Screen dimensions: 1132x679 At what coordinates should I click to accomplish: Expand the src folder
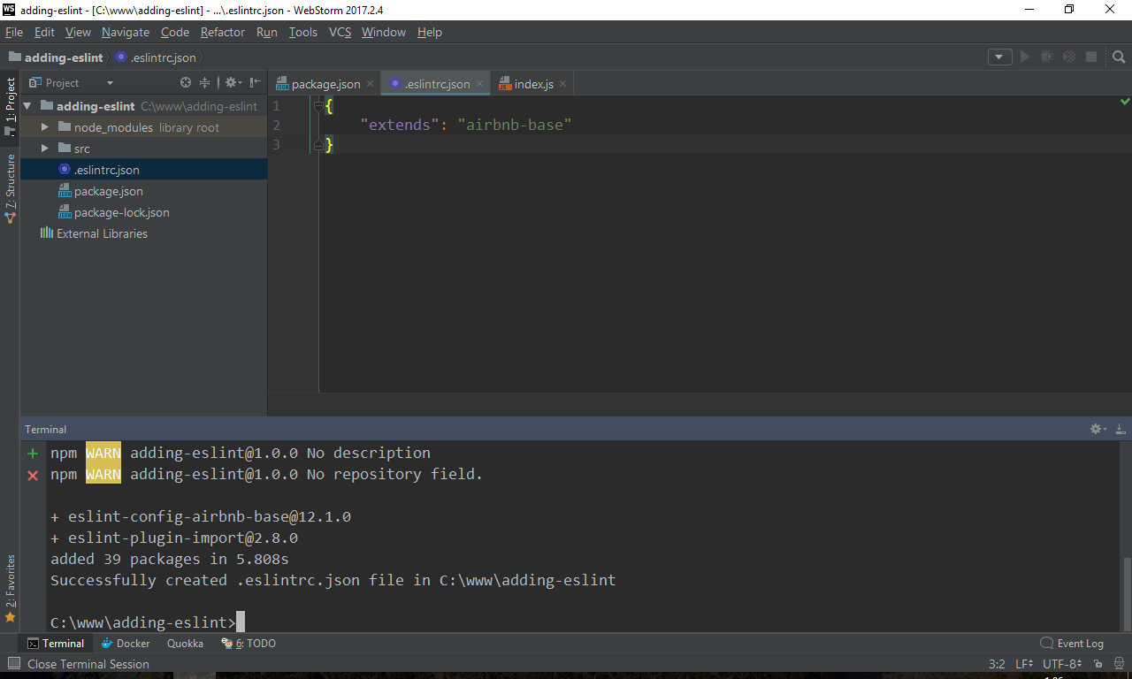point(44,148)
